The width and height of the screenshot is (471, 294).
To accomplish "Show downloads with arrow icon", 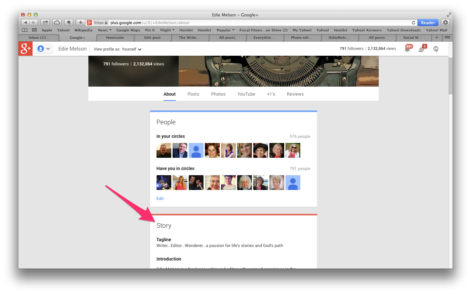I will [x=446, y=23].
